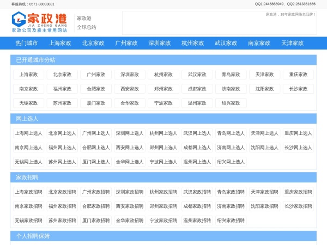This screenshot has width=327, height=245.
Task: Click the 个人招聘保姆 section header
Action: 33,236
